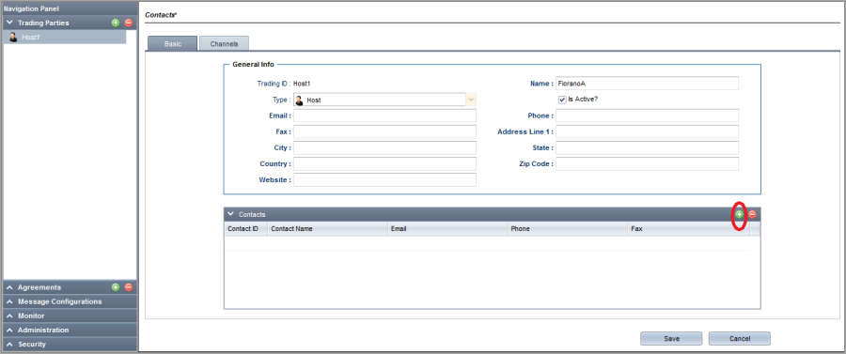Add a new agreement

pyautogui.click(x=116, y=287)
